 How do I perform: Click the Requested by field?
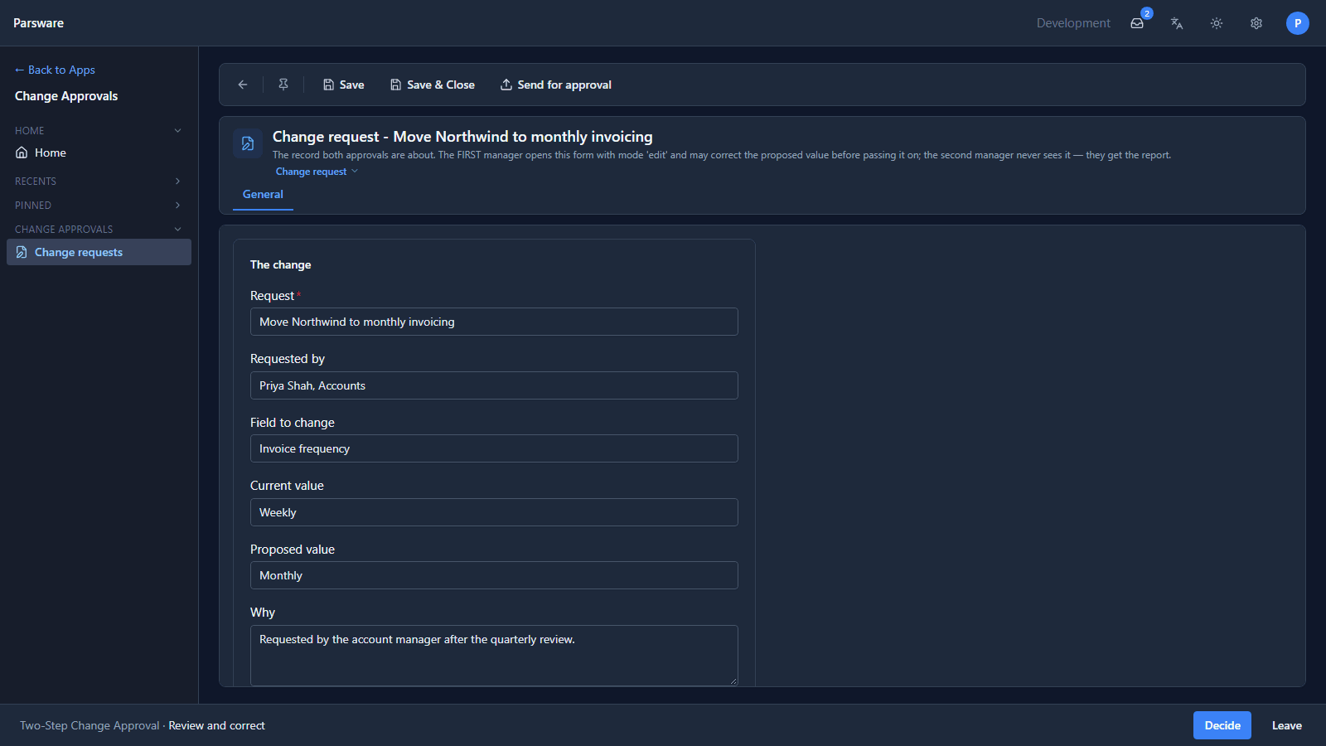[x=494, y=385]
